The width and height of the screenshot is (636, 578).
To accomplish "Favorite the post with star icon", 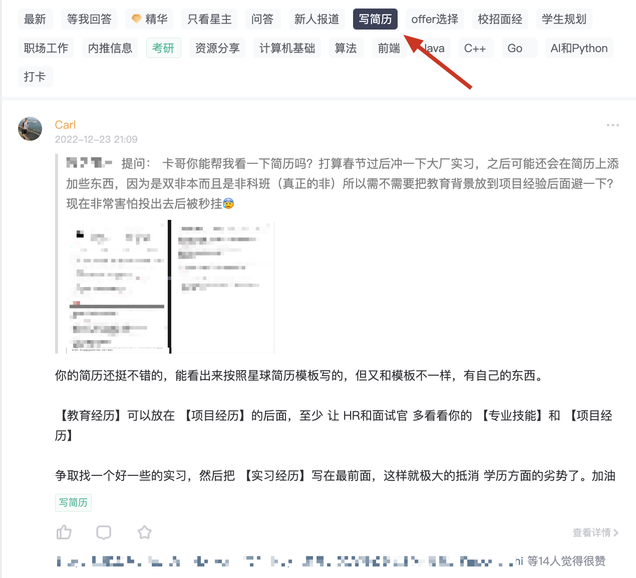I will click(144, 532).
